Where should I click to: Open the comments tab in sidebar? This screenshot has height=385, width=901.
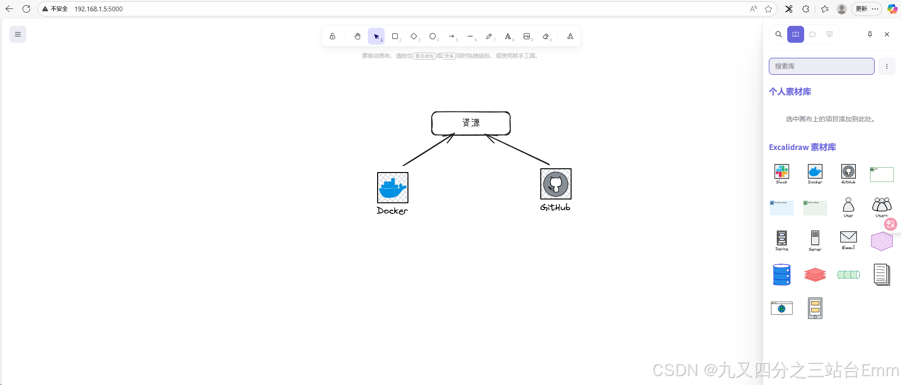coord(813,34)
